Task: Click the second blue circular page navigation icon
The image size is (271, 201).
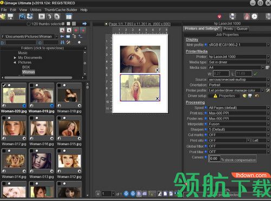Action: point(133,193)
